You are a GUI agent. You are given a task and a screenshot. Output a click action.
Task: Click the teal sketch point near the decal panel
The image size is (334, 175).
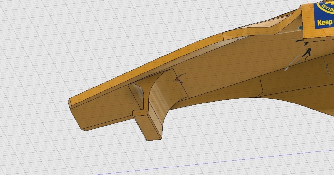click(x=300, y=27)
